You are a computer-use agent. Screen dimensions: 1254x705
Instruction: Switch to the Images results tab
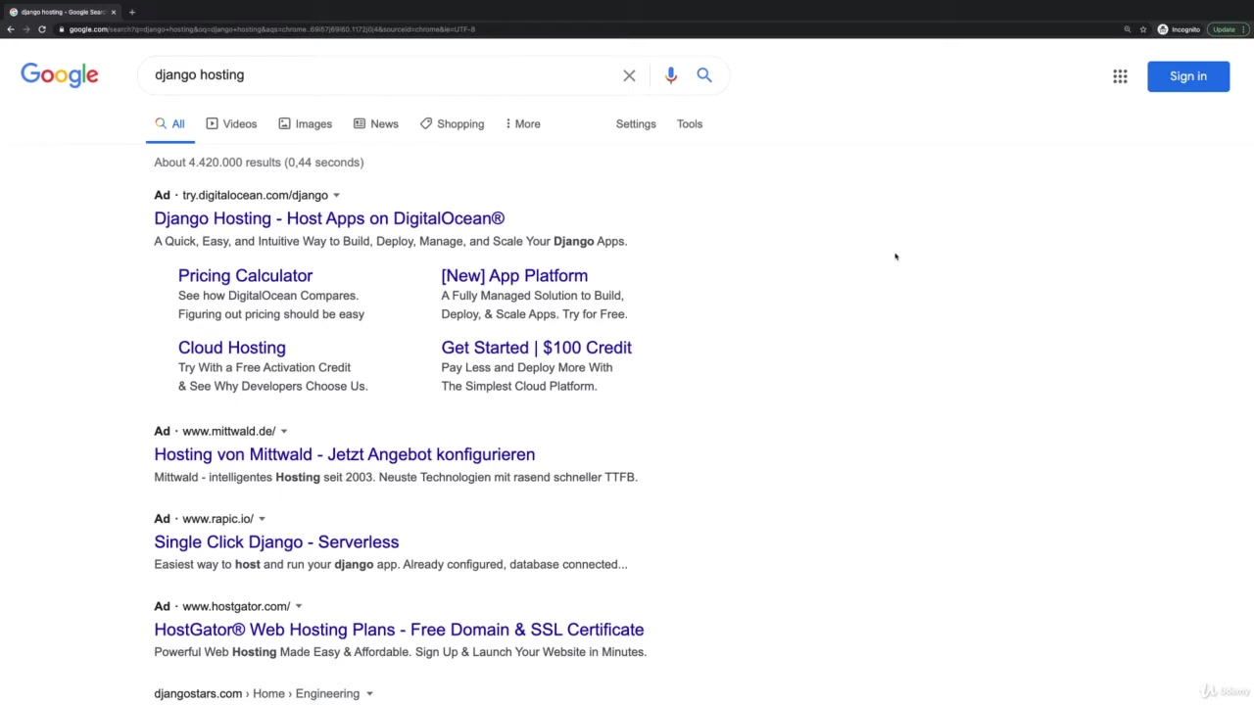coord(305,124)
